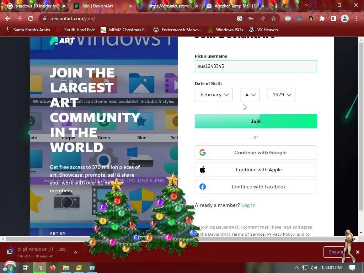Open a new browser tab
364x273 pixels.
276,6
